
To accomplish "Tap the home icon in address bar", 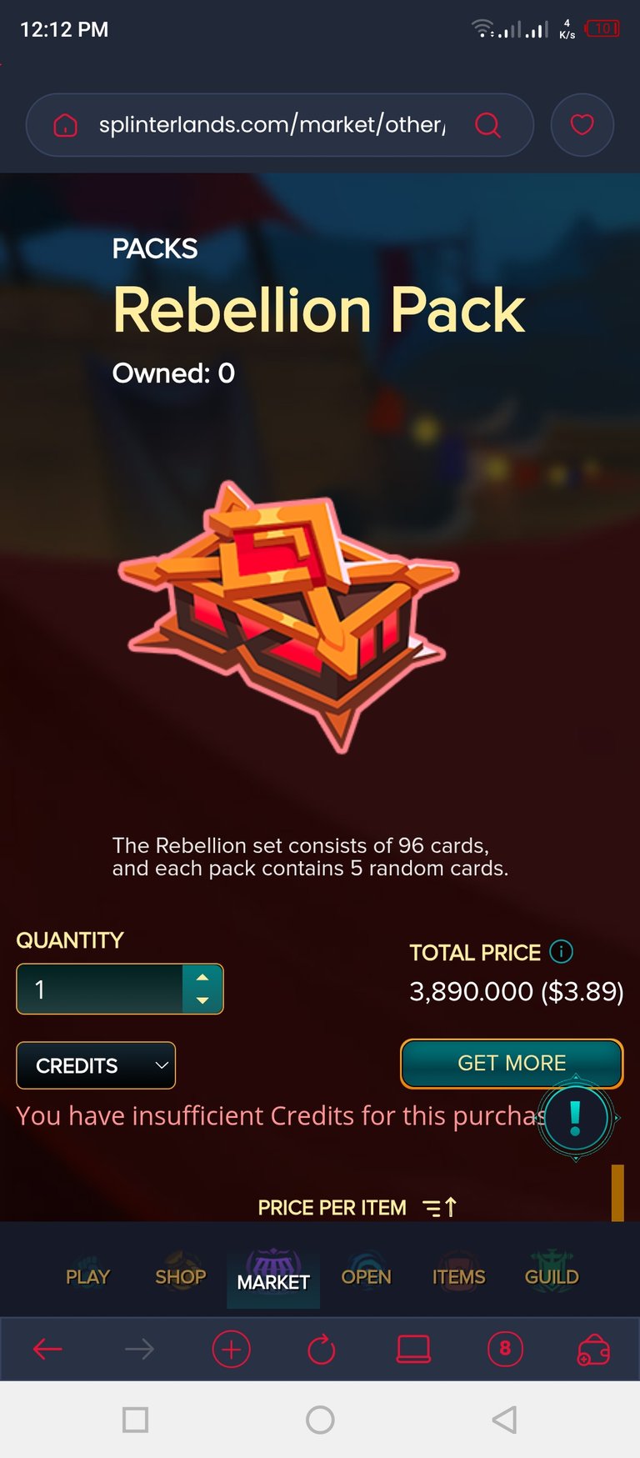I will [x=65, y=125].
